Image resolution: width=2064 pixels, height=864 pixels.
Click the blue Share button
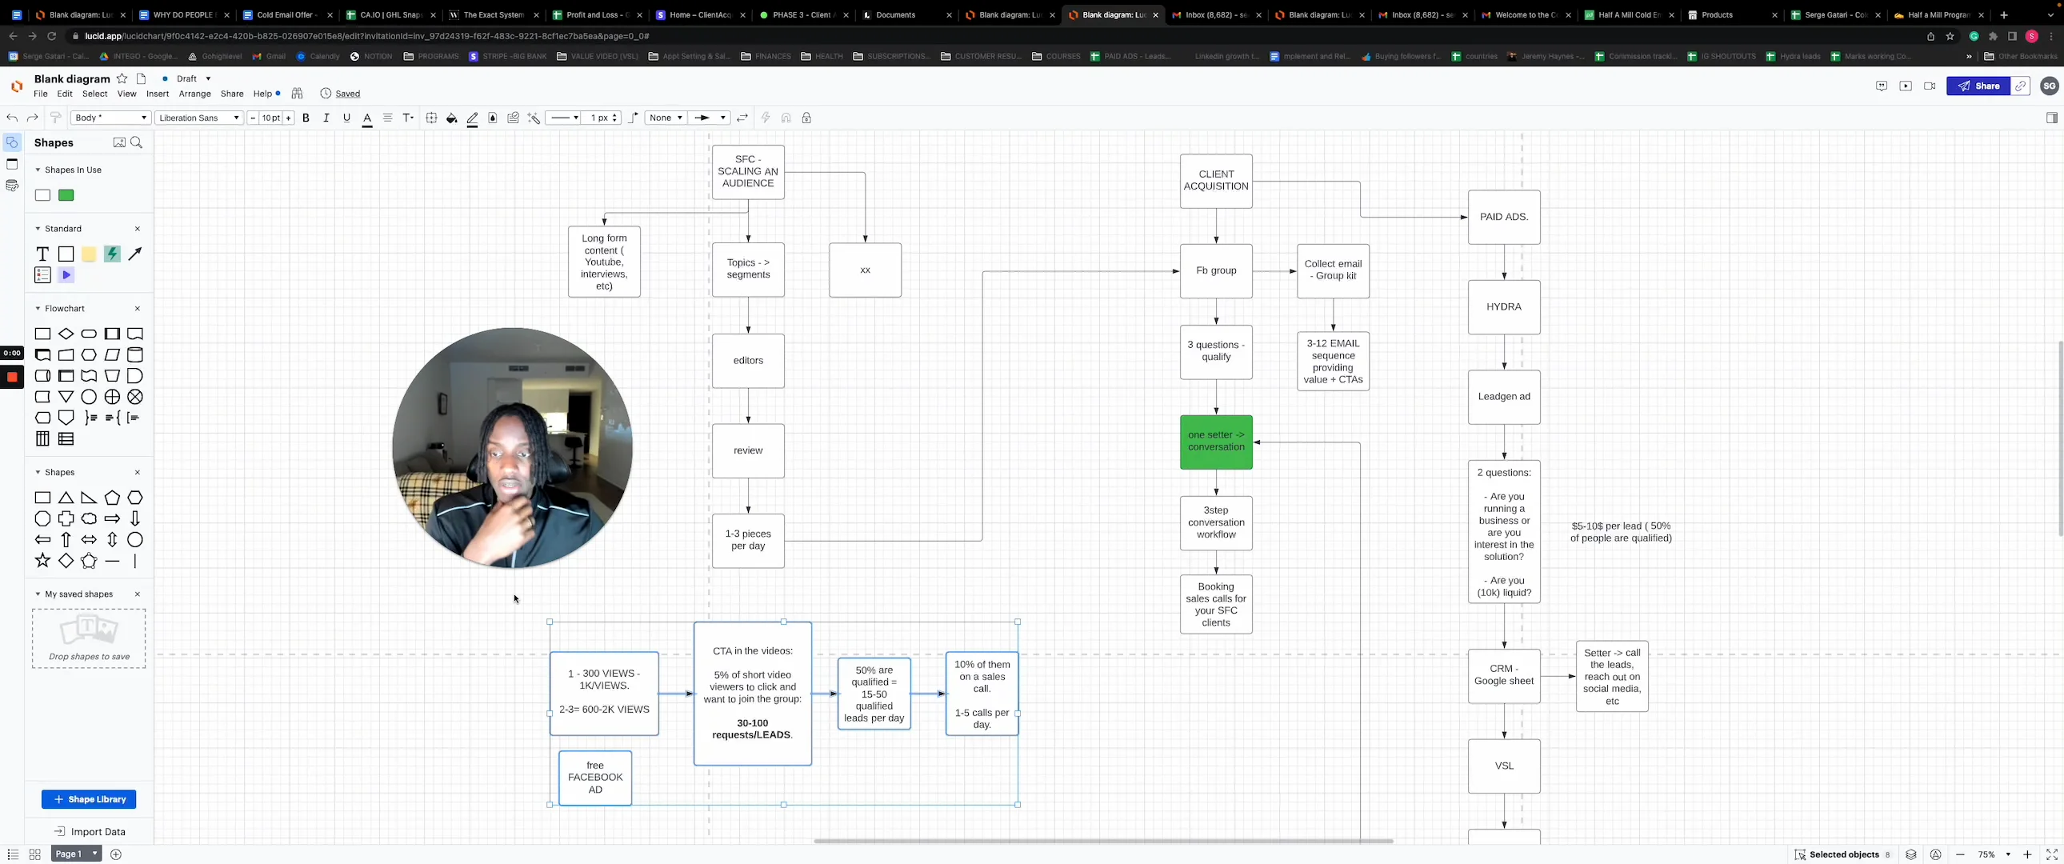point(1978,86)
